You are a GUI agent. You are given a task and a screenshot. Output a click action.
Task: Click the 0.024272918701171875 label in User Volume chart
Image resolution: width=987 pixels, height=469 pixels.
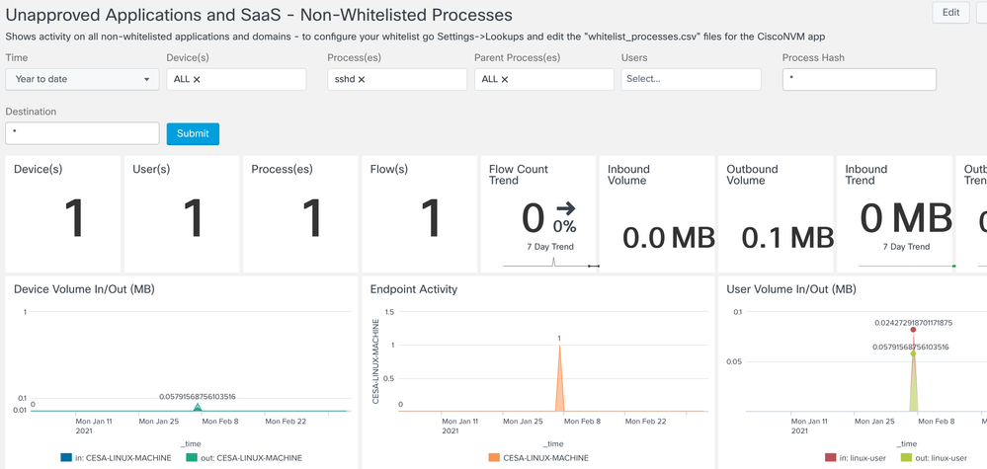pos(913,323)
